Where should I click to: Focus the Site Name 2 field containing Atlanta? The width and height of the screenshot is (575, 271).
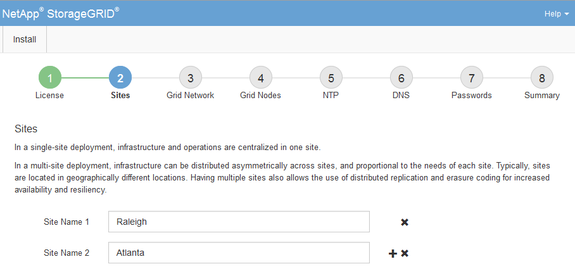[x=239, y=253]
